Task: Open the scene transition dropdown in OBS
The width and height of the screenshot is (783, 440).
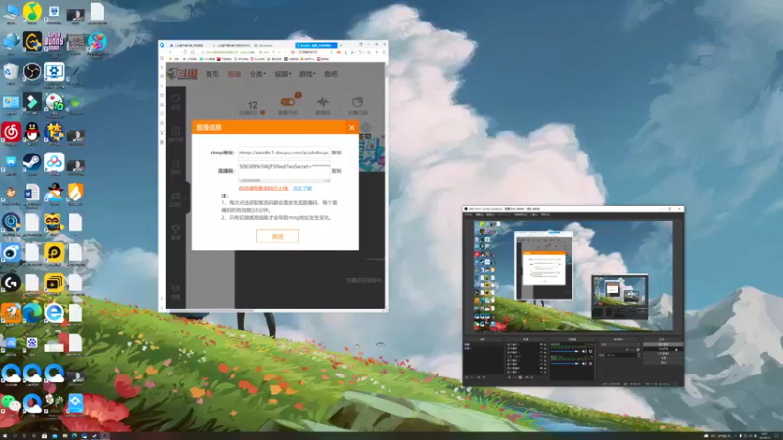Action: (620, 345)
